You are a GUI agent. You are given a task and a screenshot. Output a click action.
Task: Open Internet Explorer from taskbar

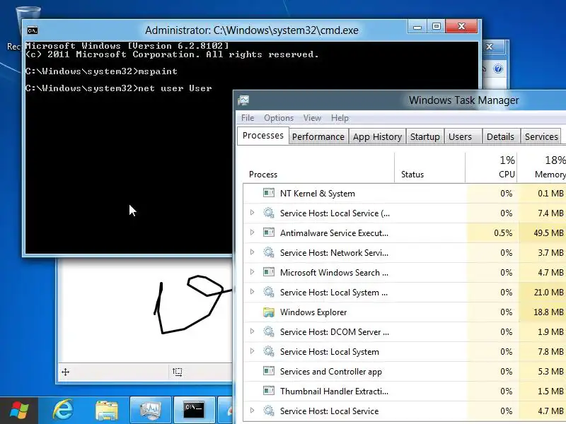(63, 411)
